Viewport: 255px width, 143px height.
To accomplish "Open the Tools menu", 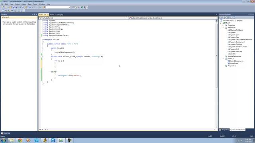I will coord(35,4).
